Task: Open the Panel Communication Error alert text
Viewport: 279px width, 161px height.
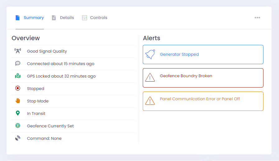Action: coord(200,99)
